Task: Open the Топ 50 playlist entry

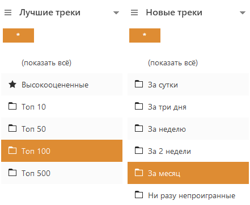Action: coord(62,129)
